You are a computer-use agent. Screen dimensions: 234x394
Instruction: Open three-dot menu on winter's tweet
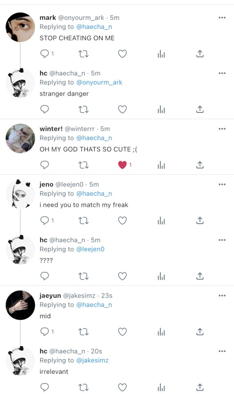point(222,128)
